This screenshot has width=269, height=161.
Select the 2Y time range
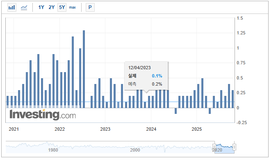[x=52, y=7]
